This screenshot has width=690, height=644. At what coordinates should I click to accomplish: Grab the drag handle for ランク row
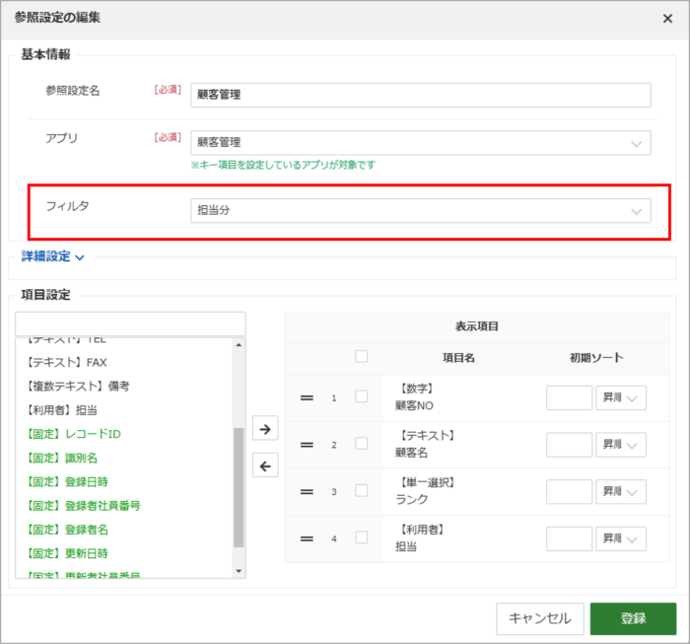click(x=307, y=492)
